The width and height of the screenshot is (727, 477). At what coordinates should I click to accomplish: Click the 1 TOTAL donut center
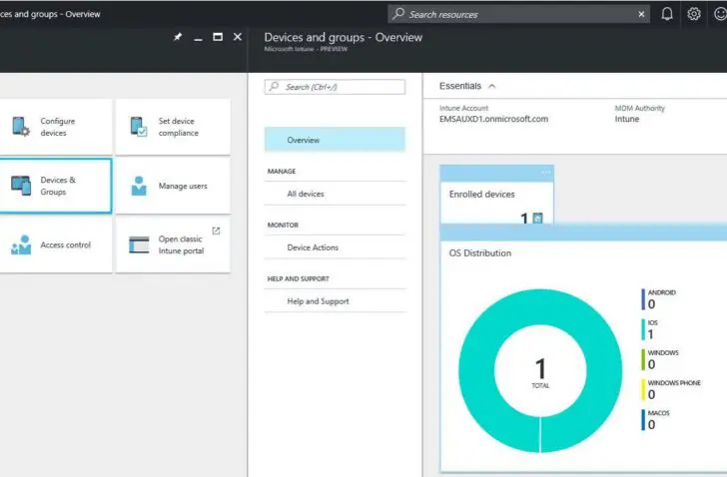tap(540, 372)
